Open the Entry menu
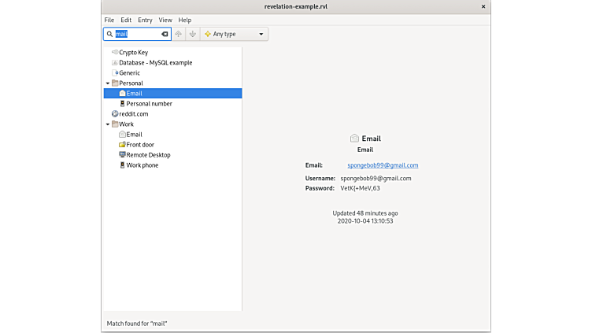 point(145,20)
